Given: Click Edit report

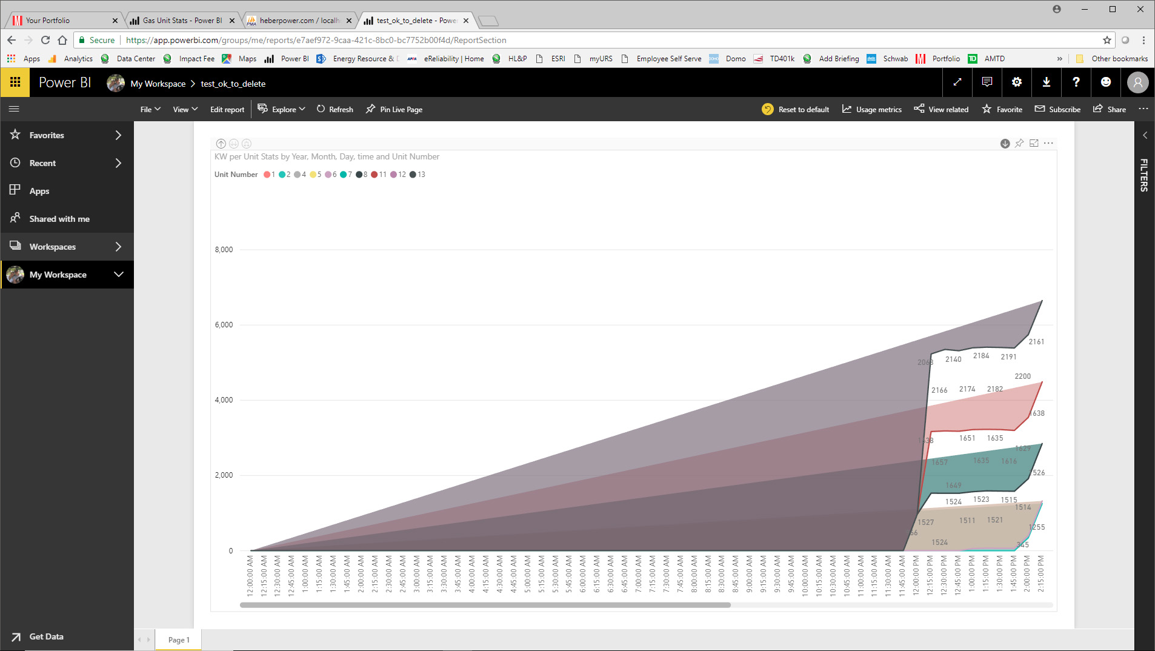Looking at the screenshot, I should click(227, 110).
